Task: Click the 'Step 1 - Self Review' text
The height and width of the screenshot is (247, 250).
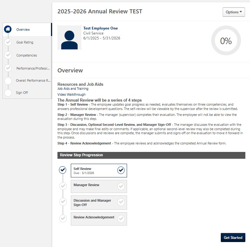Action: click(73, 104)
